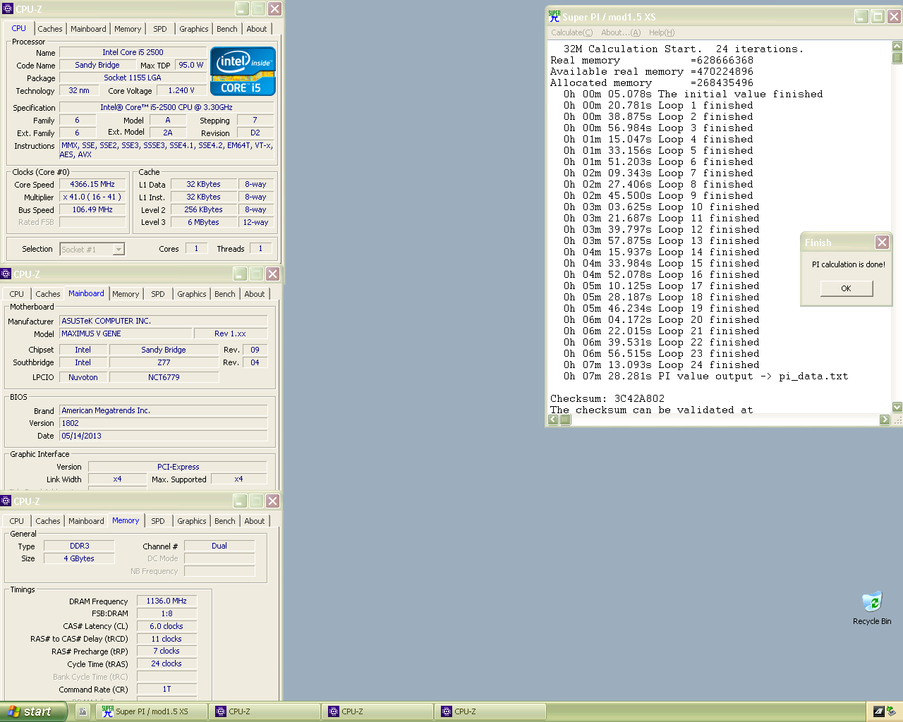
Task: Click the Core Voltage value 1.240 V
Action: pos(181,90)
